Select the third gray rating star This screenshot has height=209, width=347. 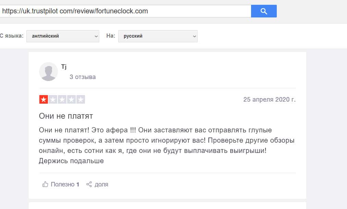coord(62,100)
